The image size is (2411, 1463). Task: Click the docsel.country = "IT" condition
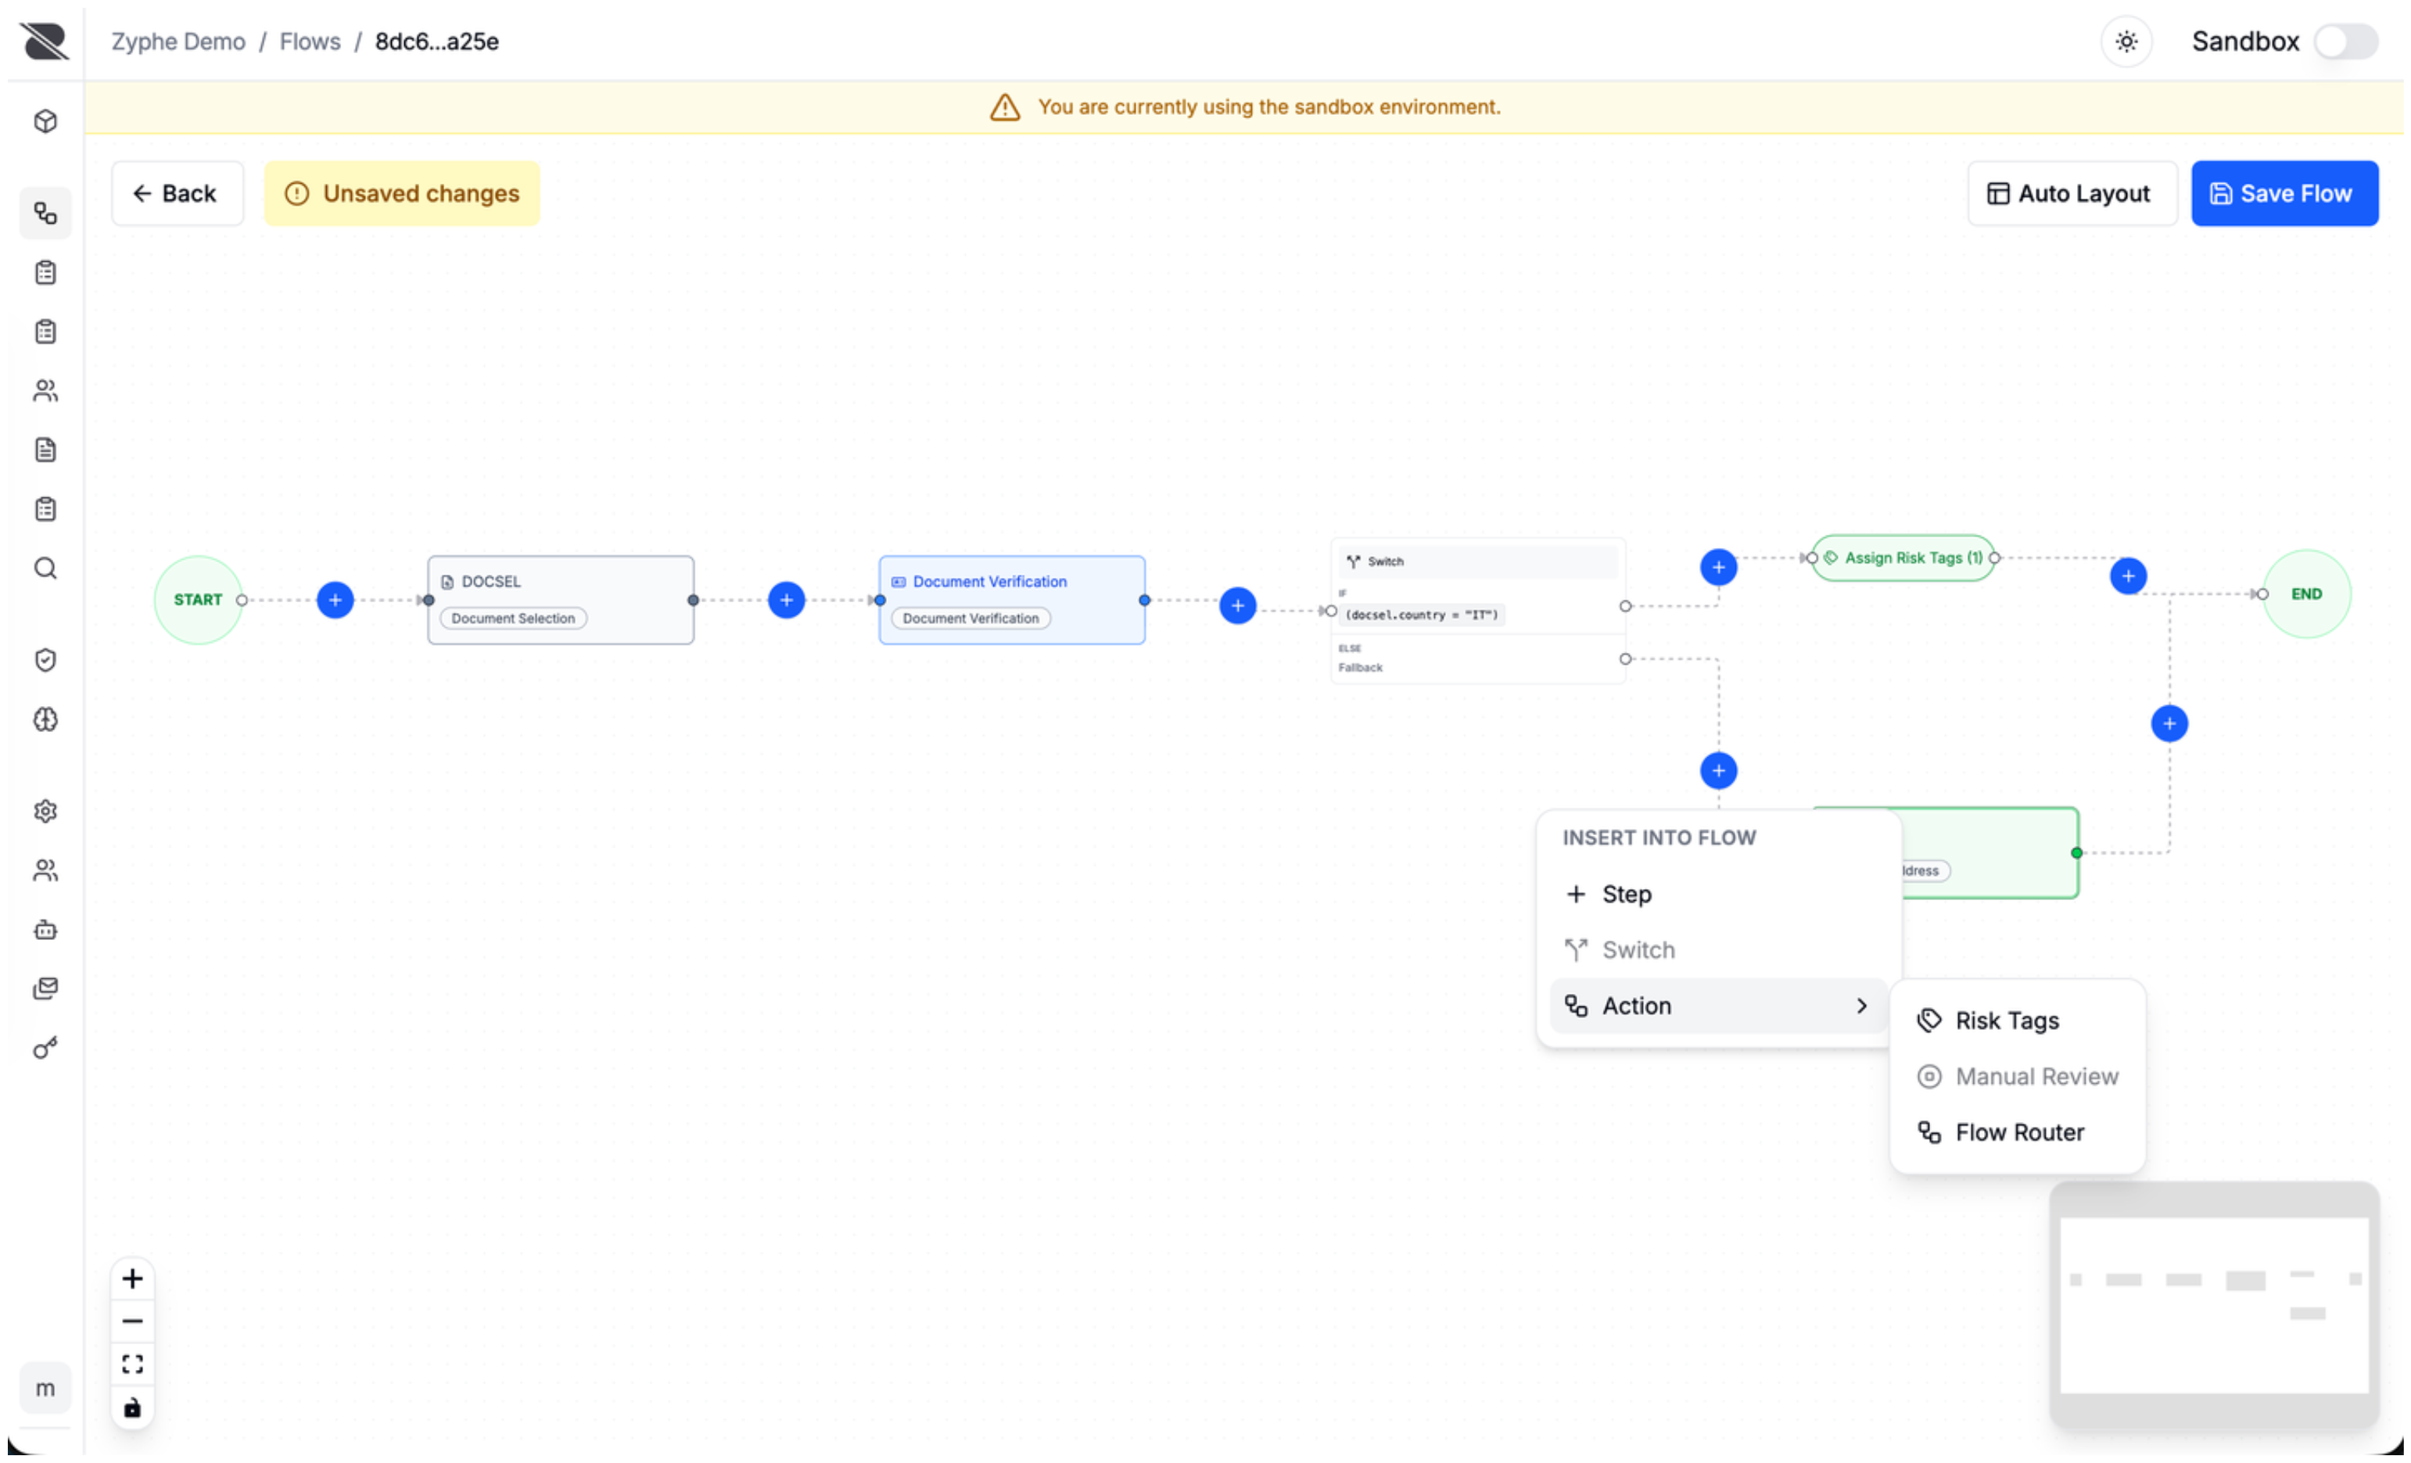[x=1422, y=615]
